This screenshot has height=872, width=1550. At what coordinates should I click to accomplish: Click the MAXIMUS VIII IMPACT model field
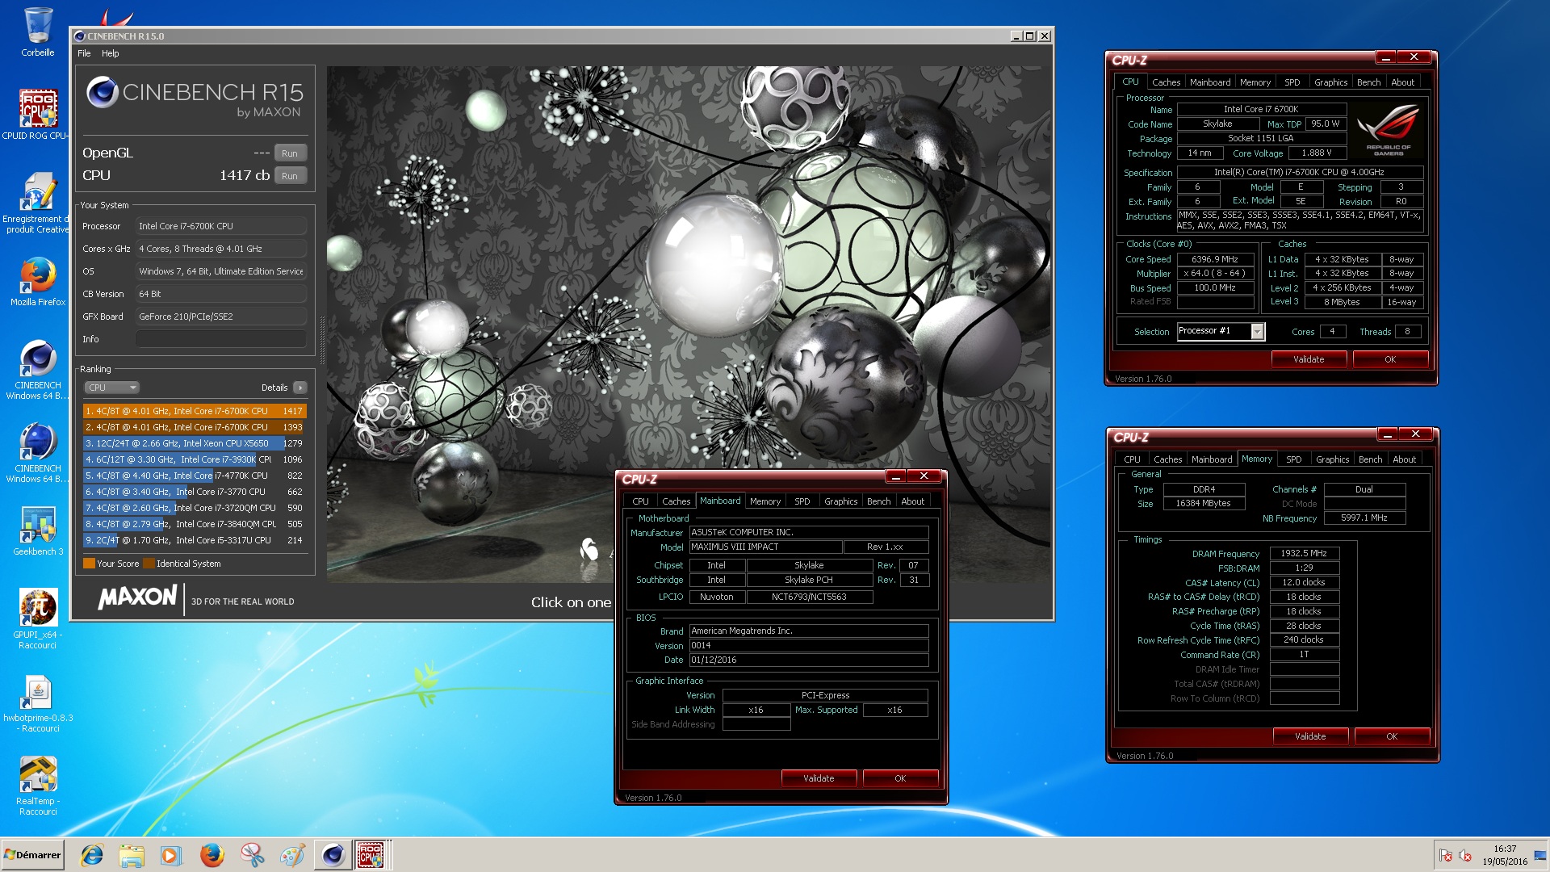765,547
